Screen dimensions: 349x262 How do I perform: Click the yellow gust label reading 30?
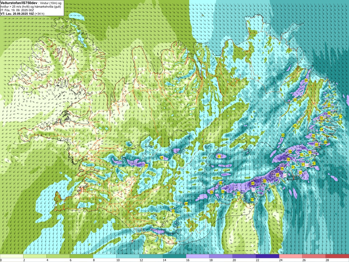pyautogui.click(x=146, y=166)
